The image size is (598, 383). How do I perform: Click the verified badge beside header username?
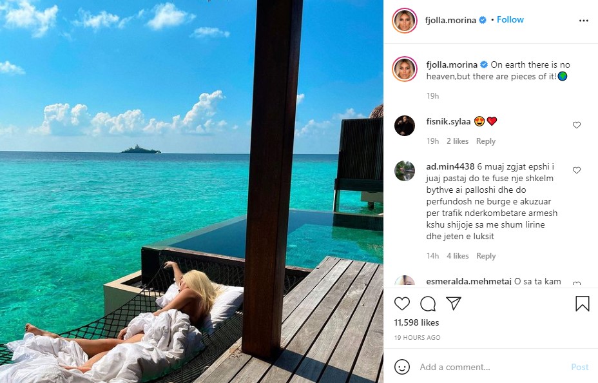[x=482, y=20]
